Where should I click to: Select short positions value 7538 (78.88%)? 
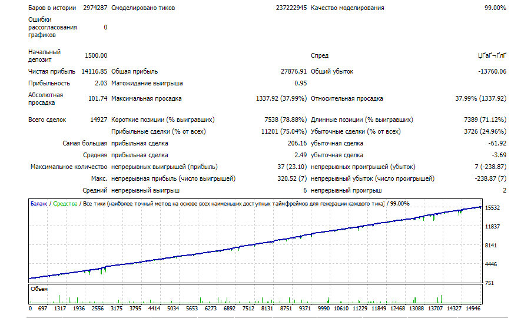coord(286,120)
